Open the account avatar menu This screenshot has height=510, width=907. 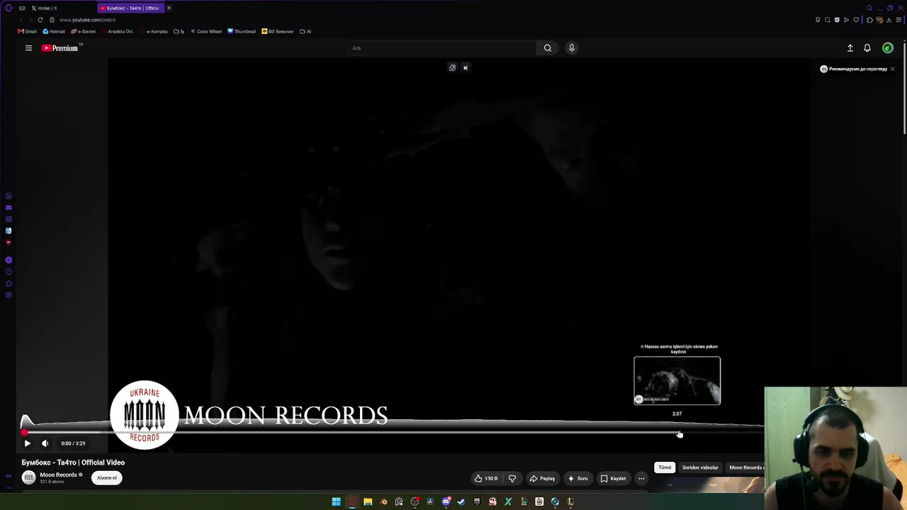[x=888, y=48]
